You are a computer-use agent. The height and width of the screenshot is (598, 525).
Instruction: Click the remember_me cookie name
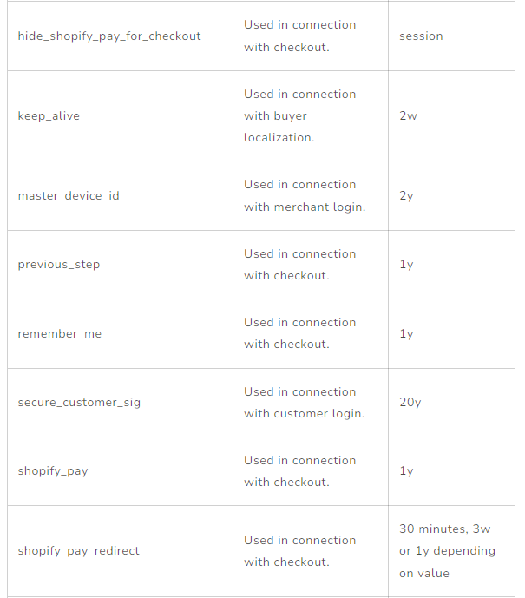pos(60,334)
